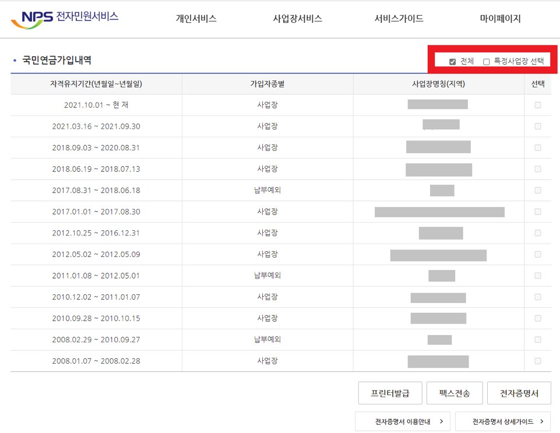Check the 2017.08.31 납부예외 record

(538, 189)
